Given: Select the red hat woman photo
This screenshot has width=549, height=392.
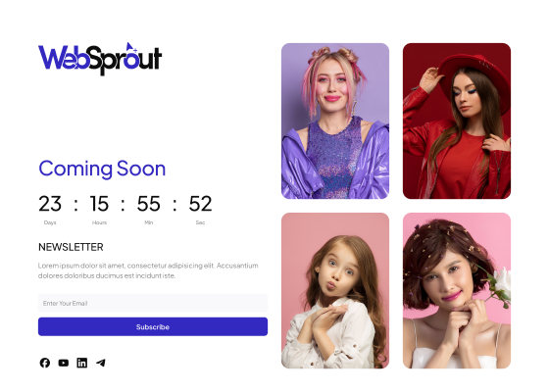Looking at the screenshot, I should pyautogui.click(x=457, y=122).
